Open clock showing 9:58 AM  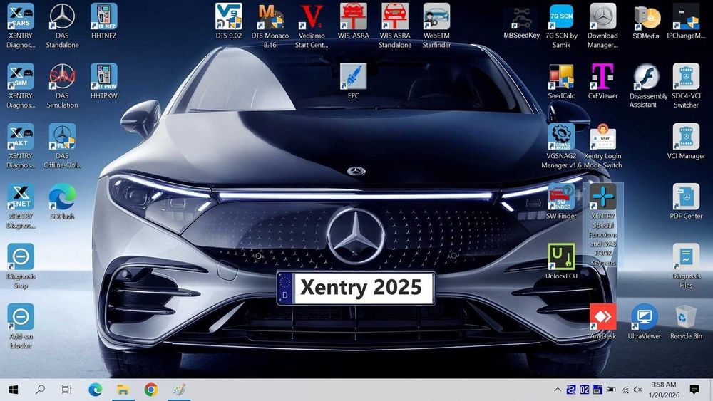coord(663,390)
